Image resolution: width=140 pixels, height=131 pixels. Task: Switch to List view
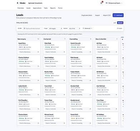point(115,23)
